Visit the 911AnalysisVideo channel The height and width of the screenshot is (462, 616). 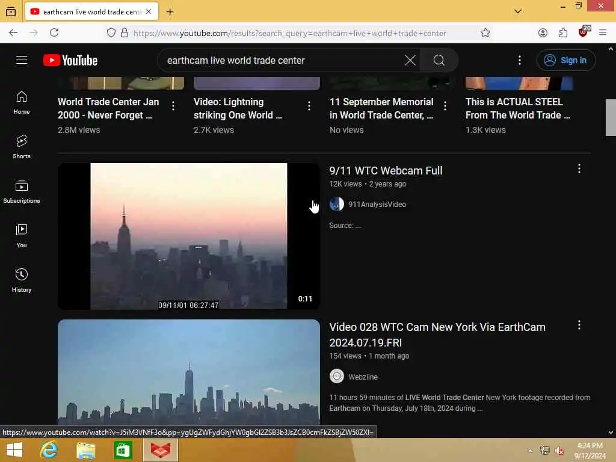pyautogui.click(x=377, y=205)
